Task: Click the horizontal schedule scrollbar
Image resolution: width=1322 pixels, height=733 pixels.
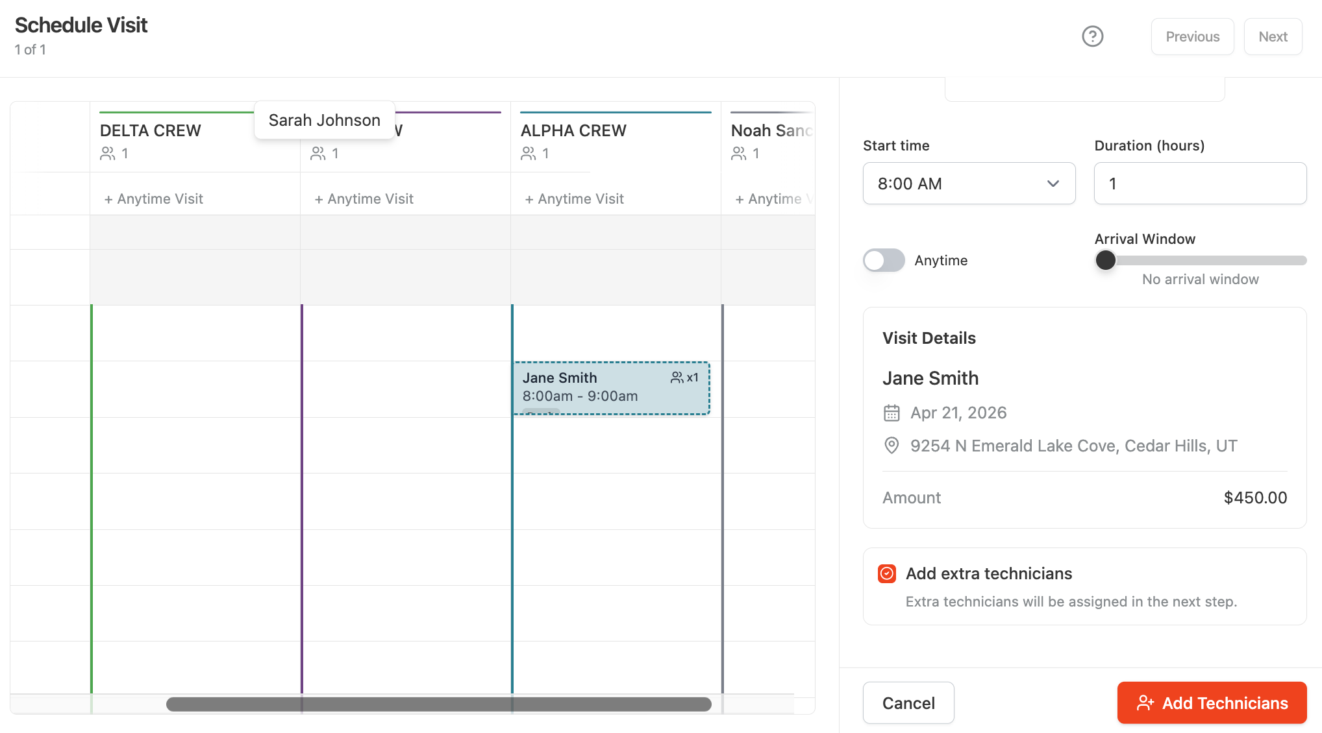Action: pyautogui.click(x=438, y=704)
